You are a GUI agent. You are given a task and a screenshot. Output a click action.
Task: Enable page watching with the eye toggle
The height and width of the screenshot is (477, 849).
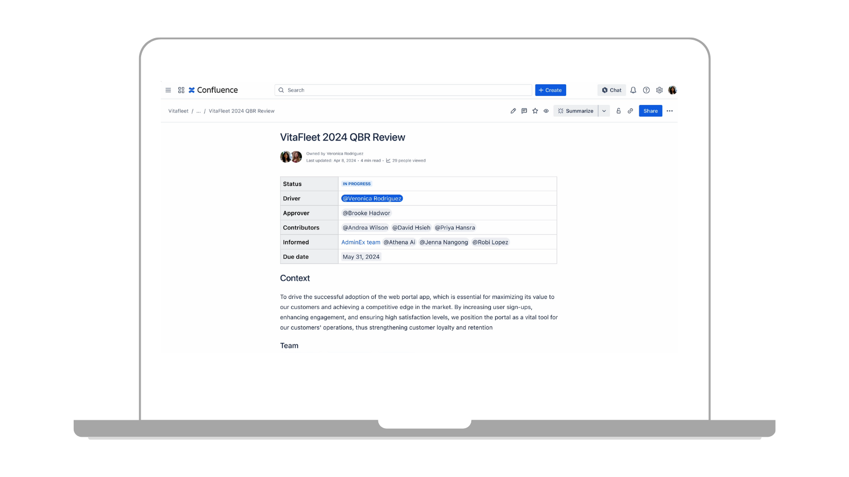tap(546, 111)
